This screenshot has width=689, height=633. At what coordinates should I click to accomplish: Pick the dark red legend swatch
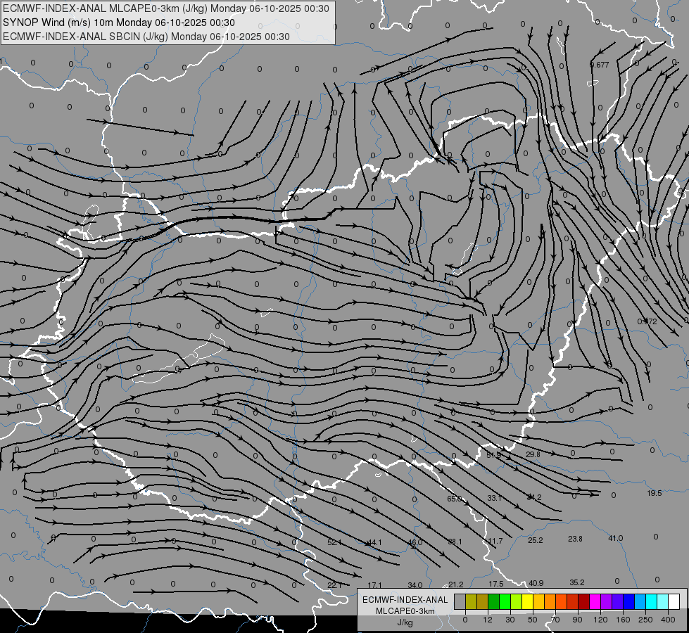[584, 601]
